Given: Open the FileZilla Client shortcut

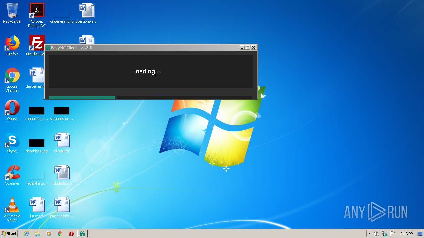Looking at the screenshot, I should pyautogui.click(x=36, y=46).
